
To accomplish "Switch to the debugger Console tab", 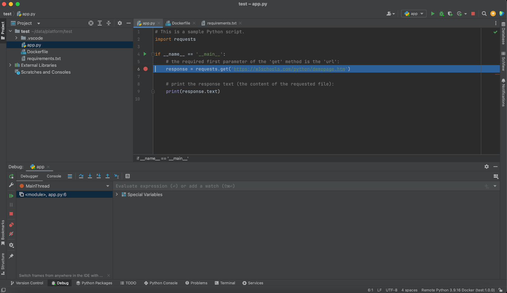I will [54, 176].
